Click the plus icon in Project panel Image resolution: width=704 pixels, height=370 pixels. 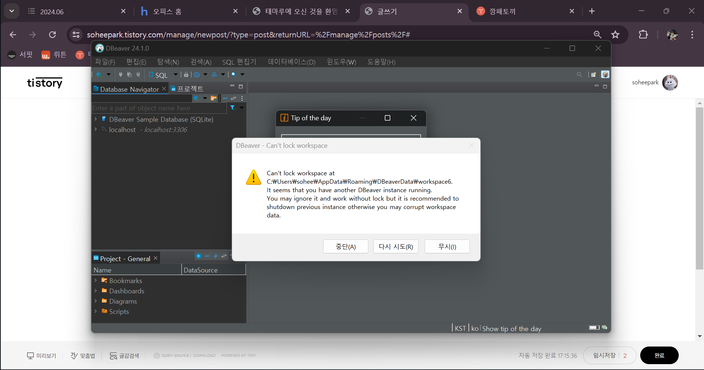pyautogui.click(x=215, y=256)
